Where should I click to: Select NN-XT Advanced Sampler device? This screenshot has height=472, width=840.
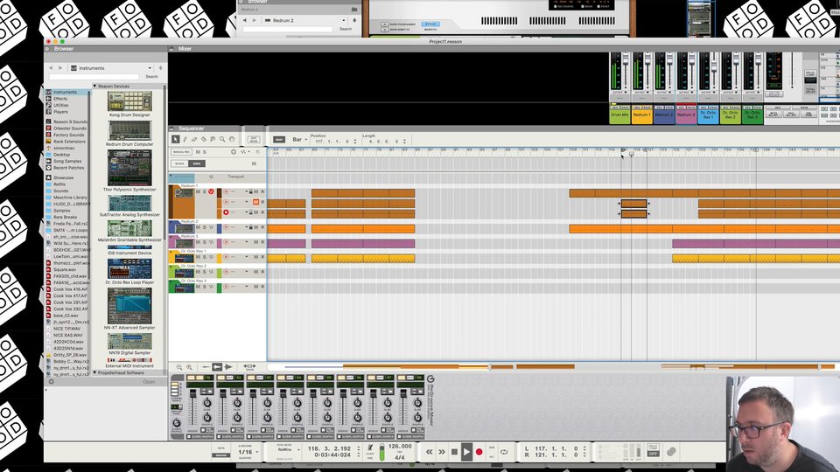(x=129, y=309)
